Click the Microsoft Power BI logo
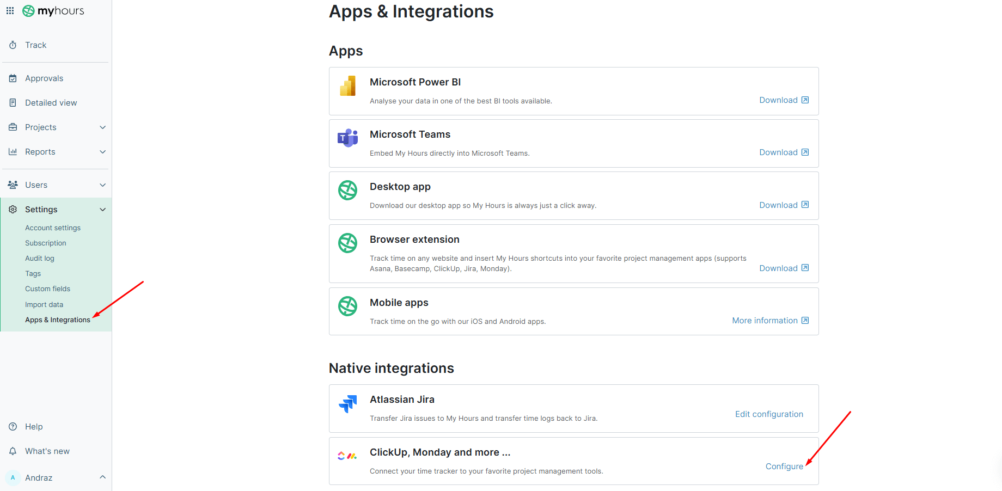Screen dimensions: 1002x491 [348, 86]
